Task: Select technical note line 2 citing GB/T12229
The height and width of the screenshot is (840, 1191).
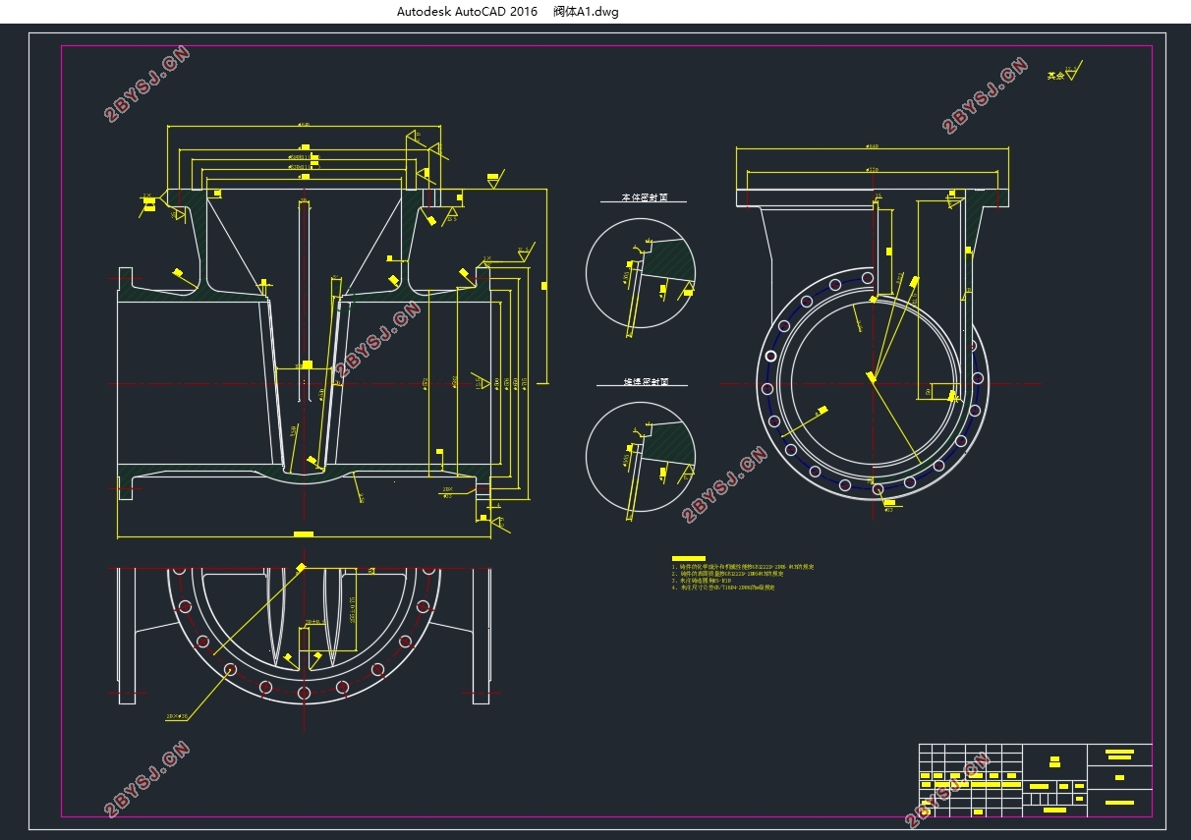Action: [728, 574]
